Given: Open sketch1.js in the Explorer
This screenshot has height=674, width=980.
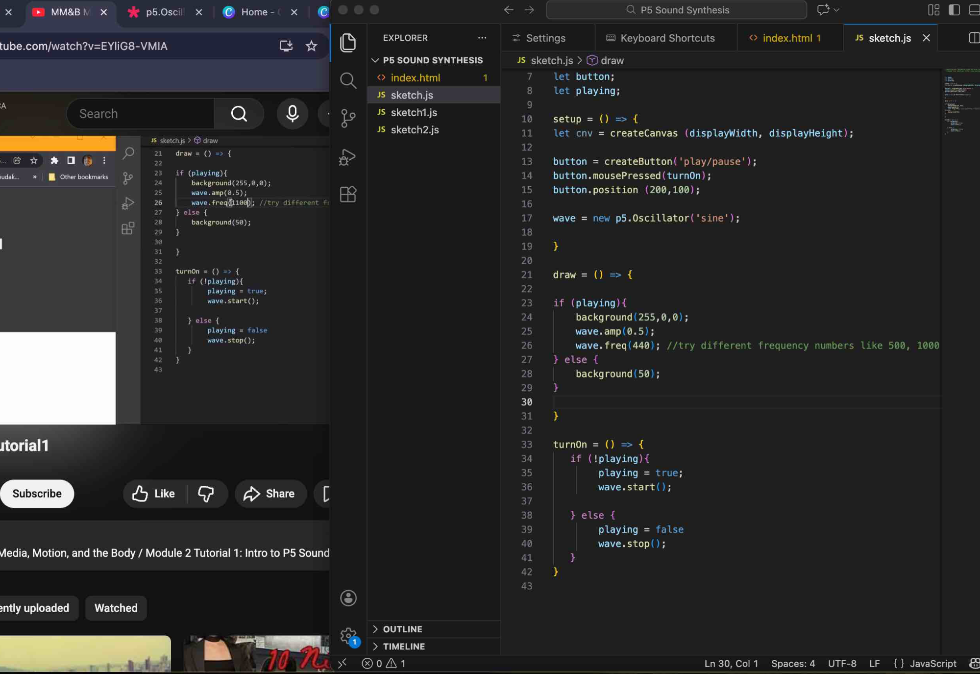Looking at the screenshot, I should 434,112.
